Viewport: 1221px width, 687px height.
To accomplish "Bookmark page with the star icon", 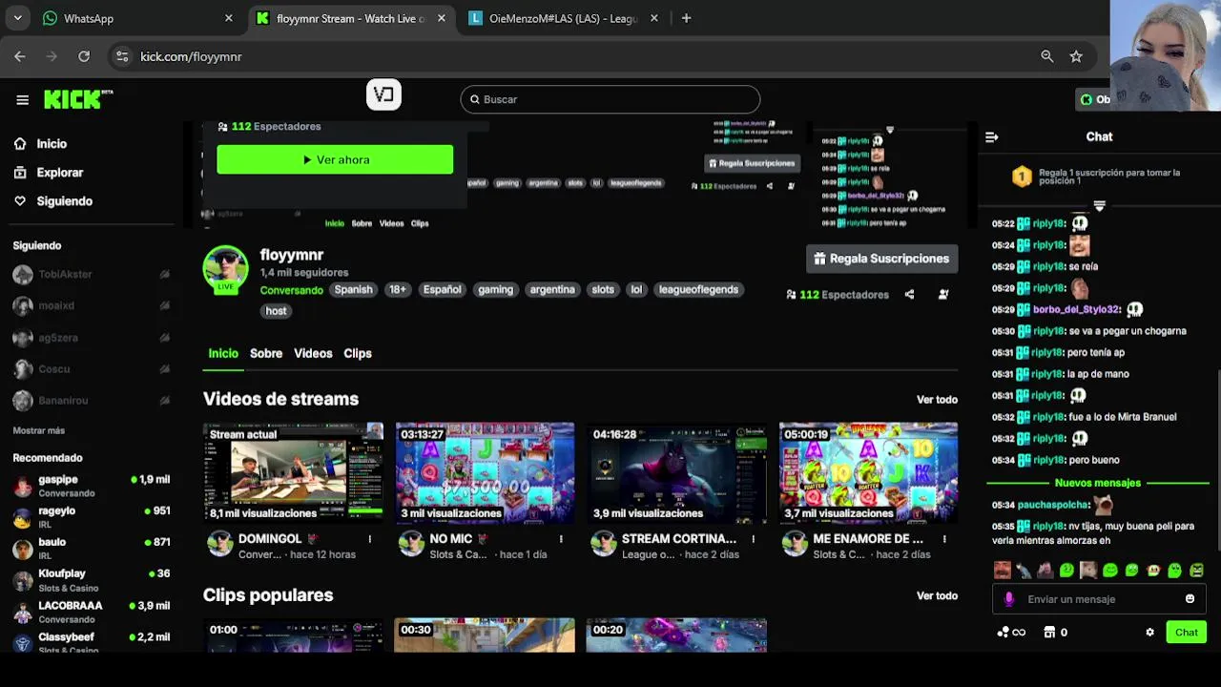I will click(x=1076, y=56).
